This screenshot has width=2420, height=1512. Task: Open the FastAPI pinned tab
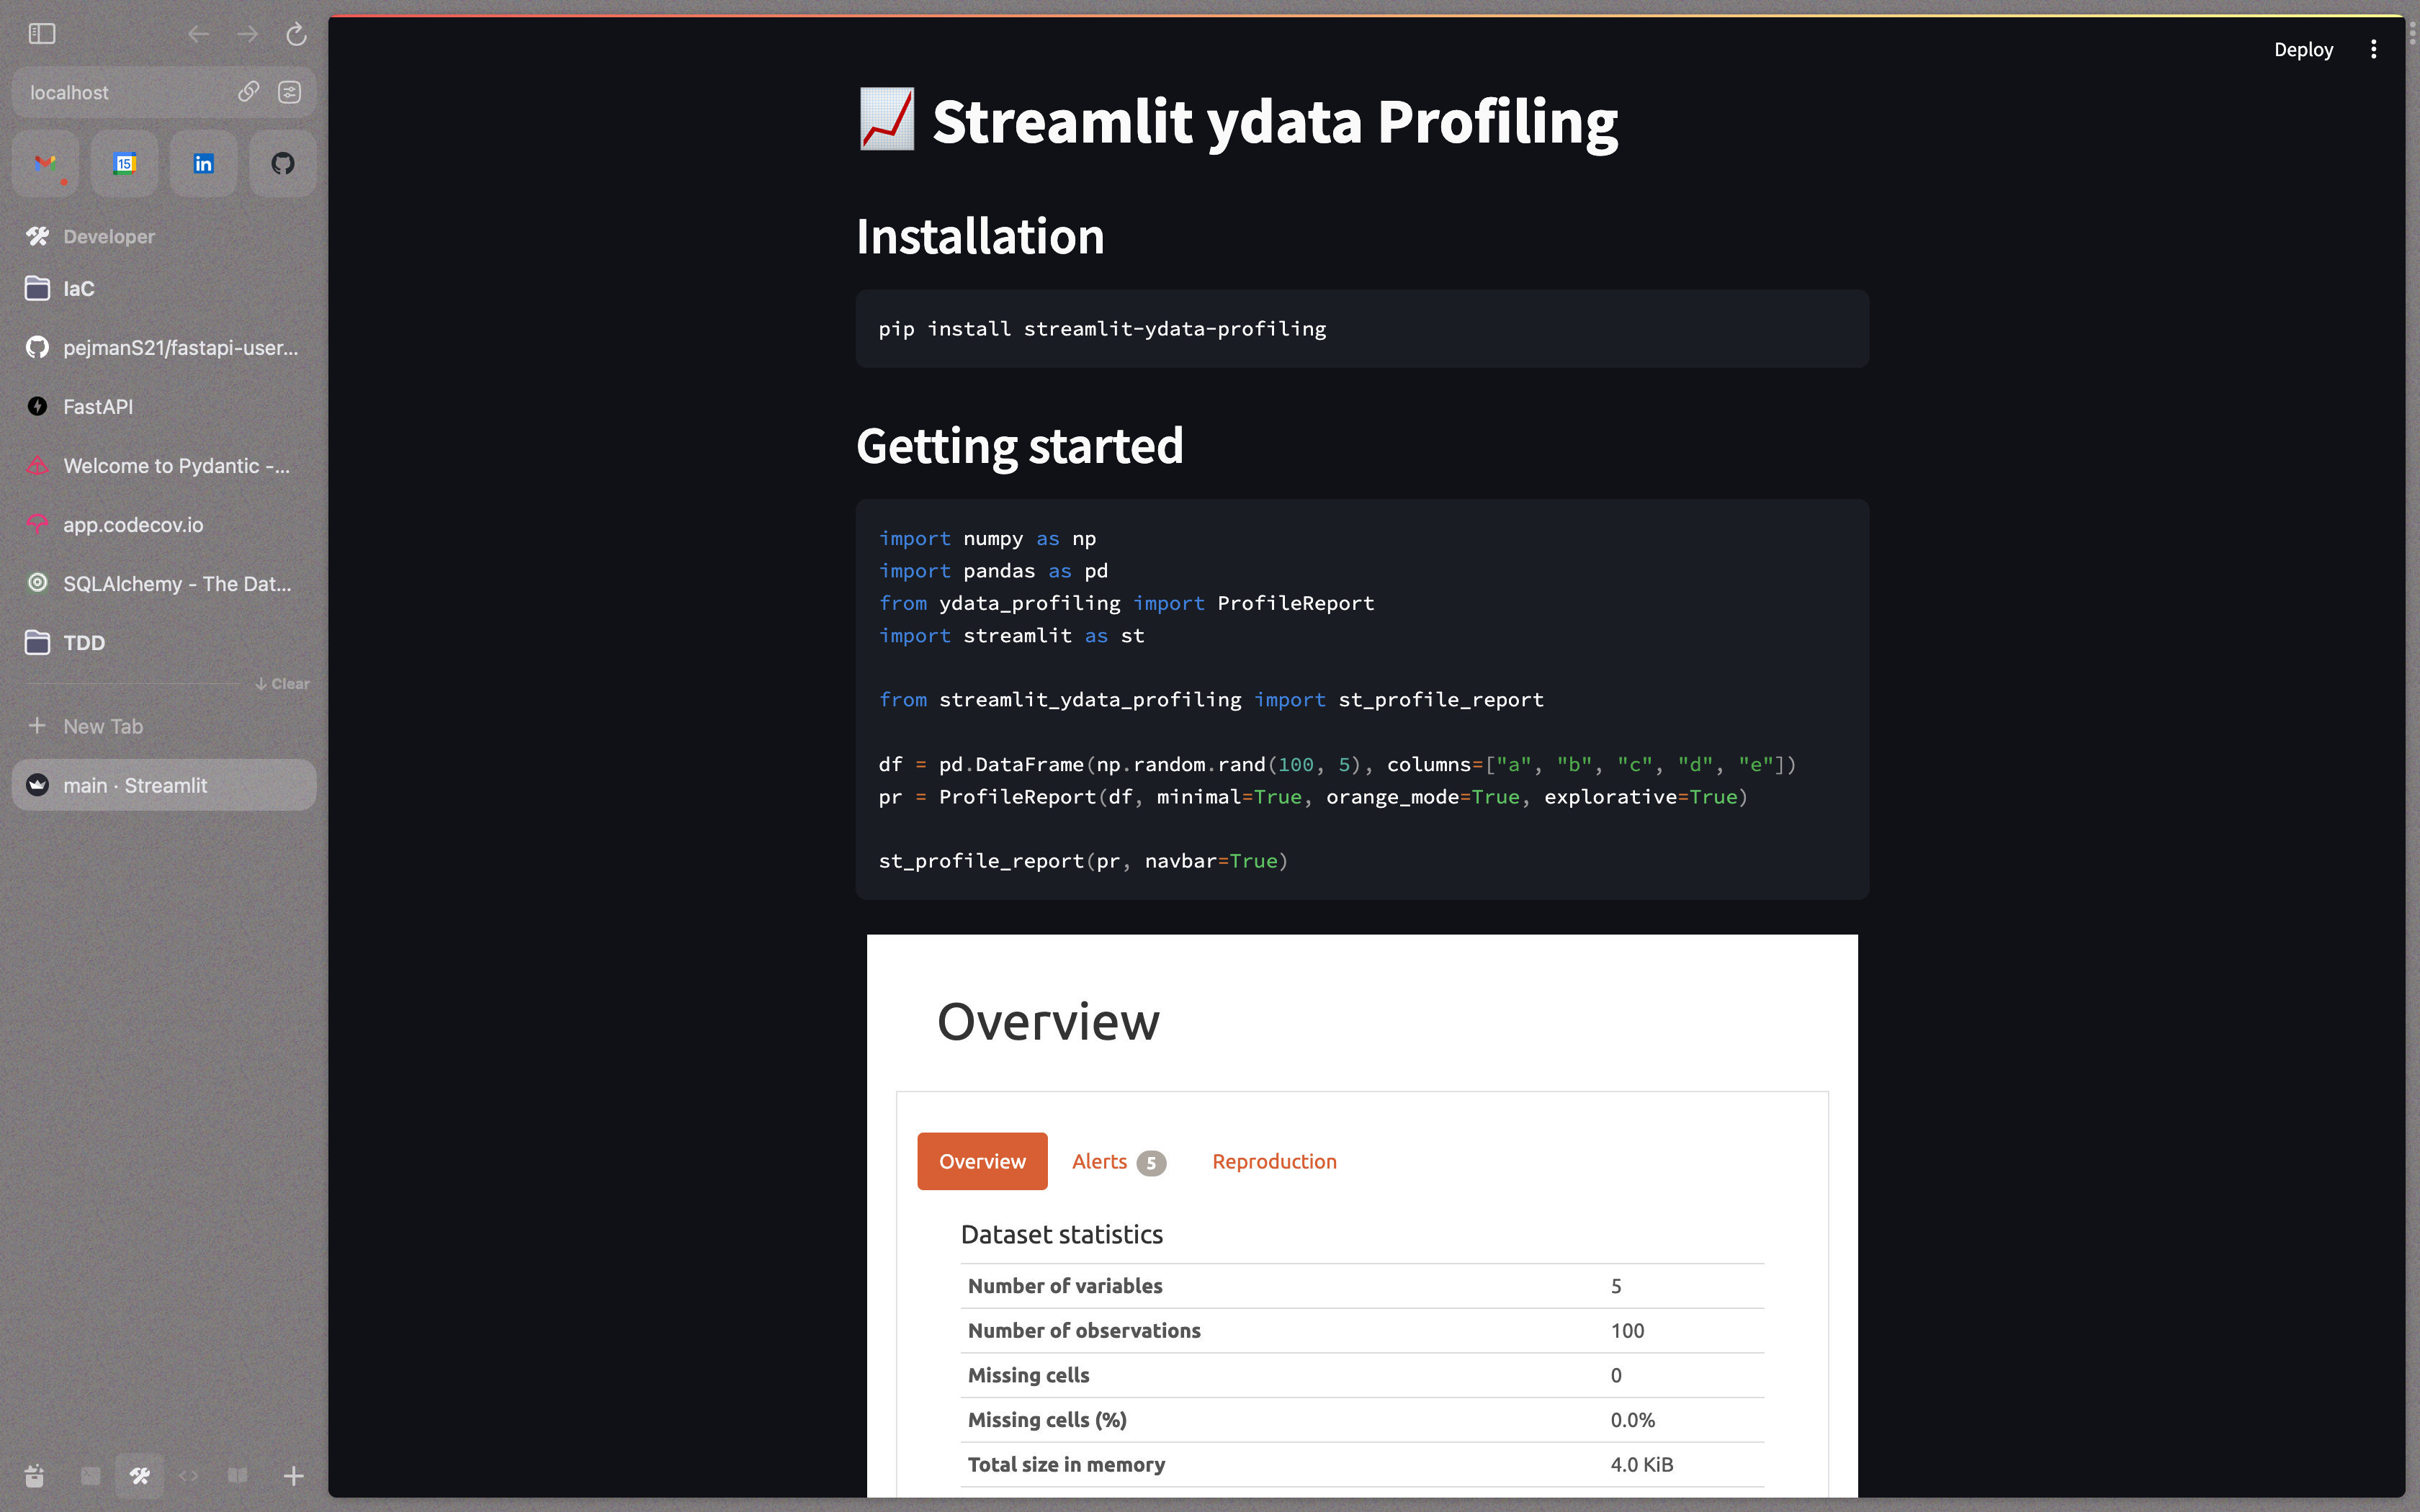pos(98,407)
